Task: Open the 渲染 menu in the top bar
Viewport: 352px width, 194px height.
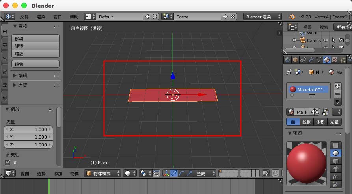Action: pos(41,17)
